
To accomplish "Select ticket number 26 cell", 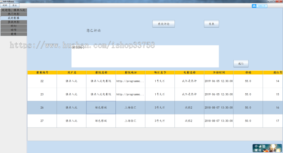I will coord(42,107).
